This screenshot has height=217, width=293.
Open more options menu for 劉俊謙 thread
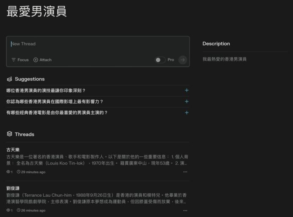tap(185, 210)
